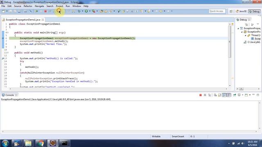
Task: Select the Thread item in Debug tree
Action: click(x=254, y=36)
